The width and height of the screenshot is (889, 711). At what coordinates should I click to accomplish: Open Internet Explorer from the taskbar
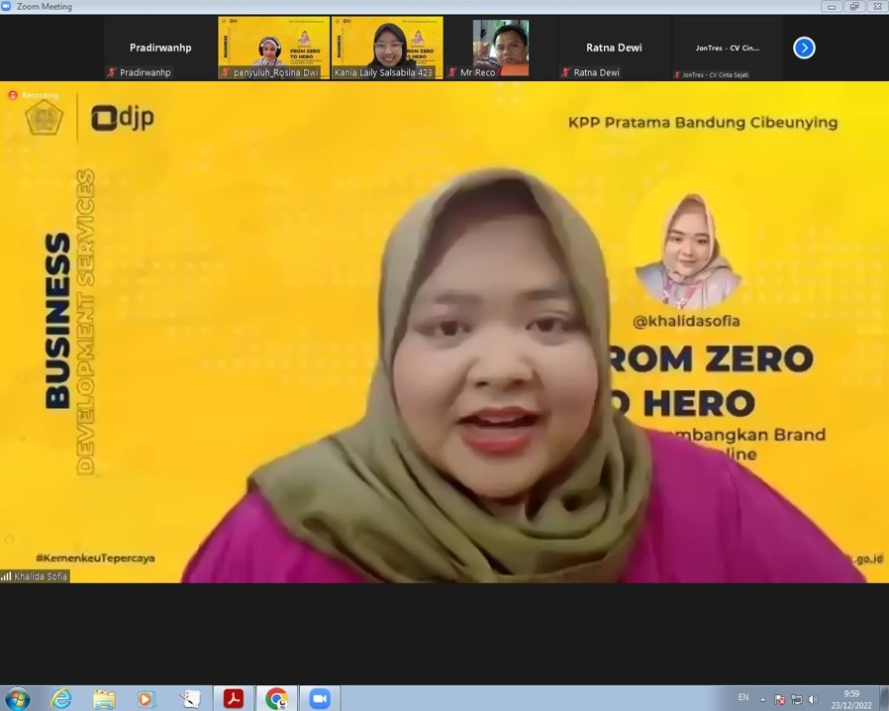click(x=61, y=698)
